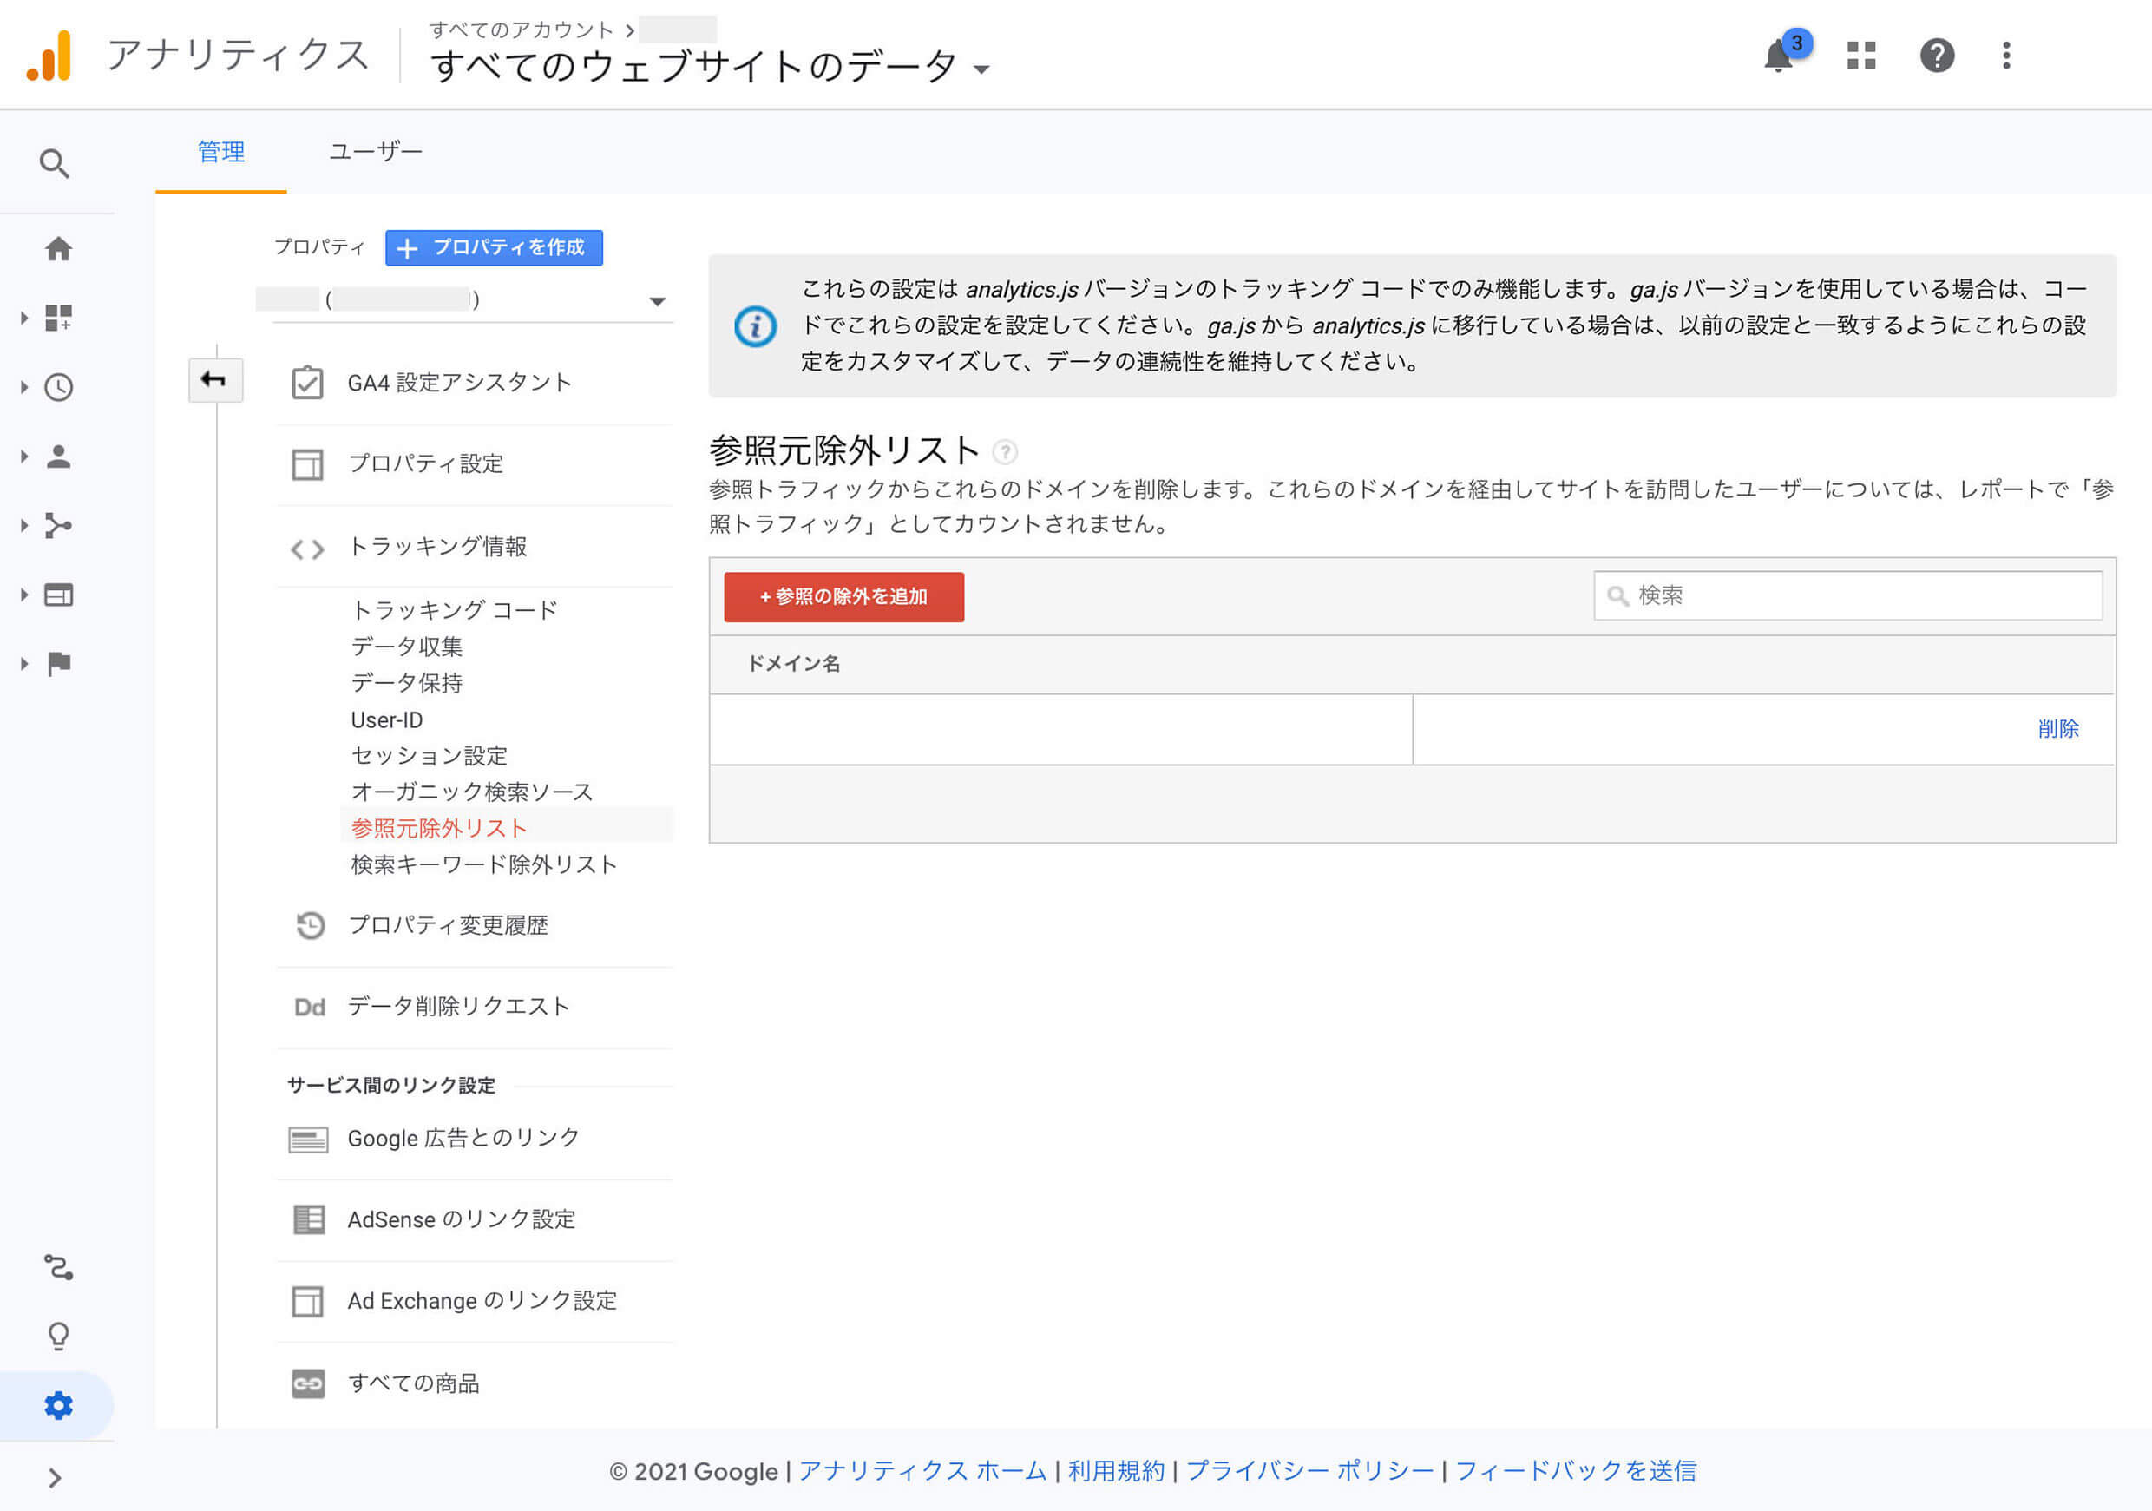Click the help question mark icon
Image resolution: width=2152 pixels, height=1511 pixels.
[1937, 56]
